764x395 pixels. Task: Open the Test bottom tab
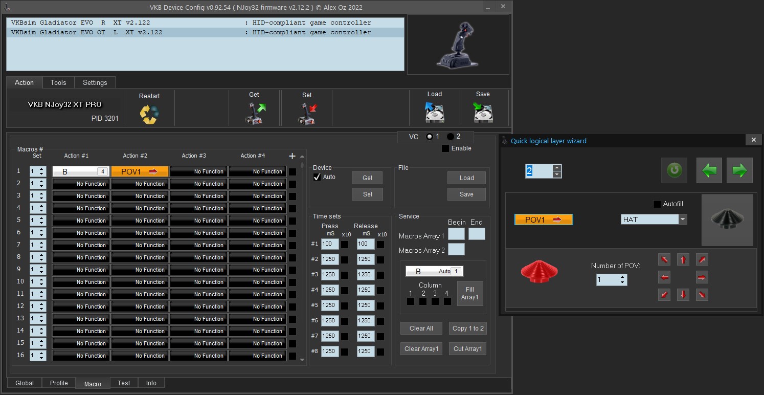[x=124, y=383]
